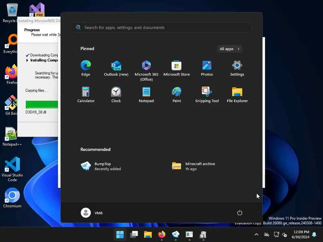Click the All apps button

tap(230, 49)
